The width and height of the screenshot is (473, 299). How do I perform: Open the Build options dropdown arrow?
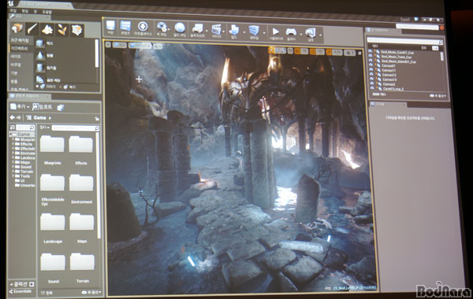click(244, 32)
